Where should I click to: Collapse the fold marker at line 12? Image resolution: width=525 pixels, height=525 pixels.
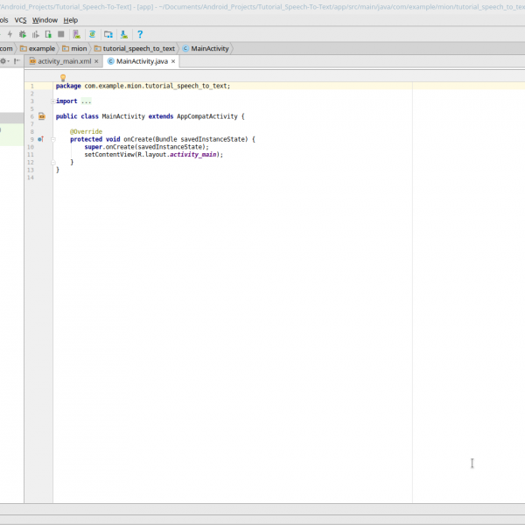coord(54,162)
